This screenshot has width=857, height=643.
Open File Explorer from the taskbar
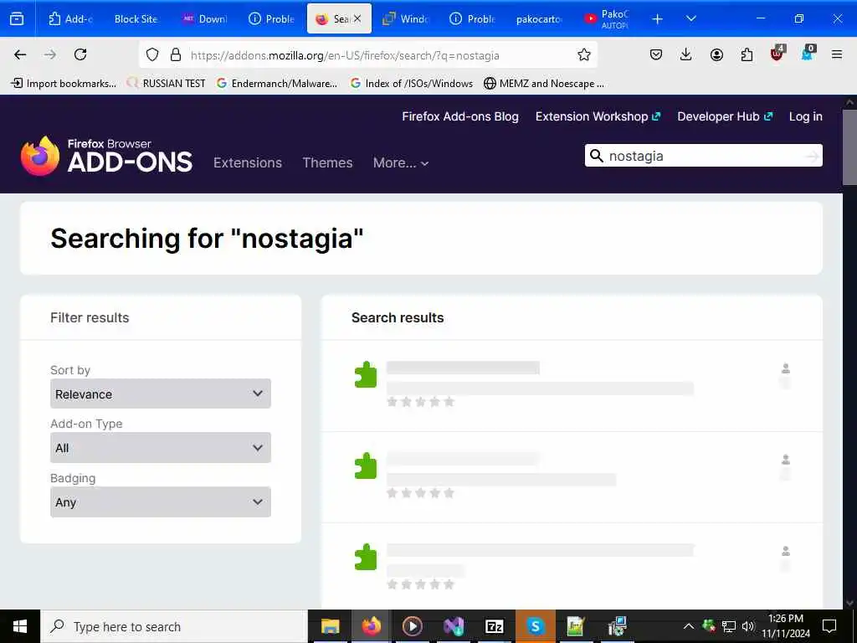[x=330, y=626]
